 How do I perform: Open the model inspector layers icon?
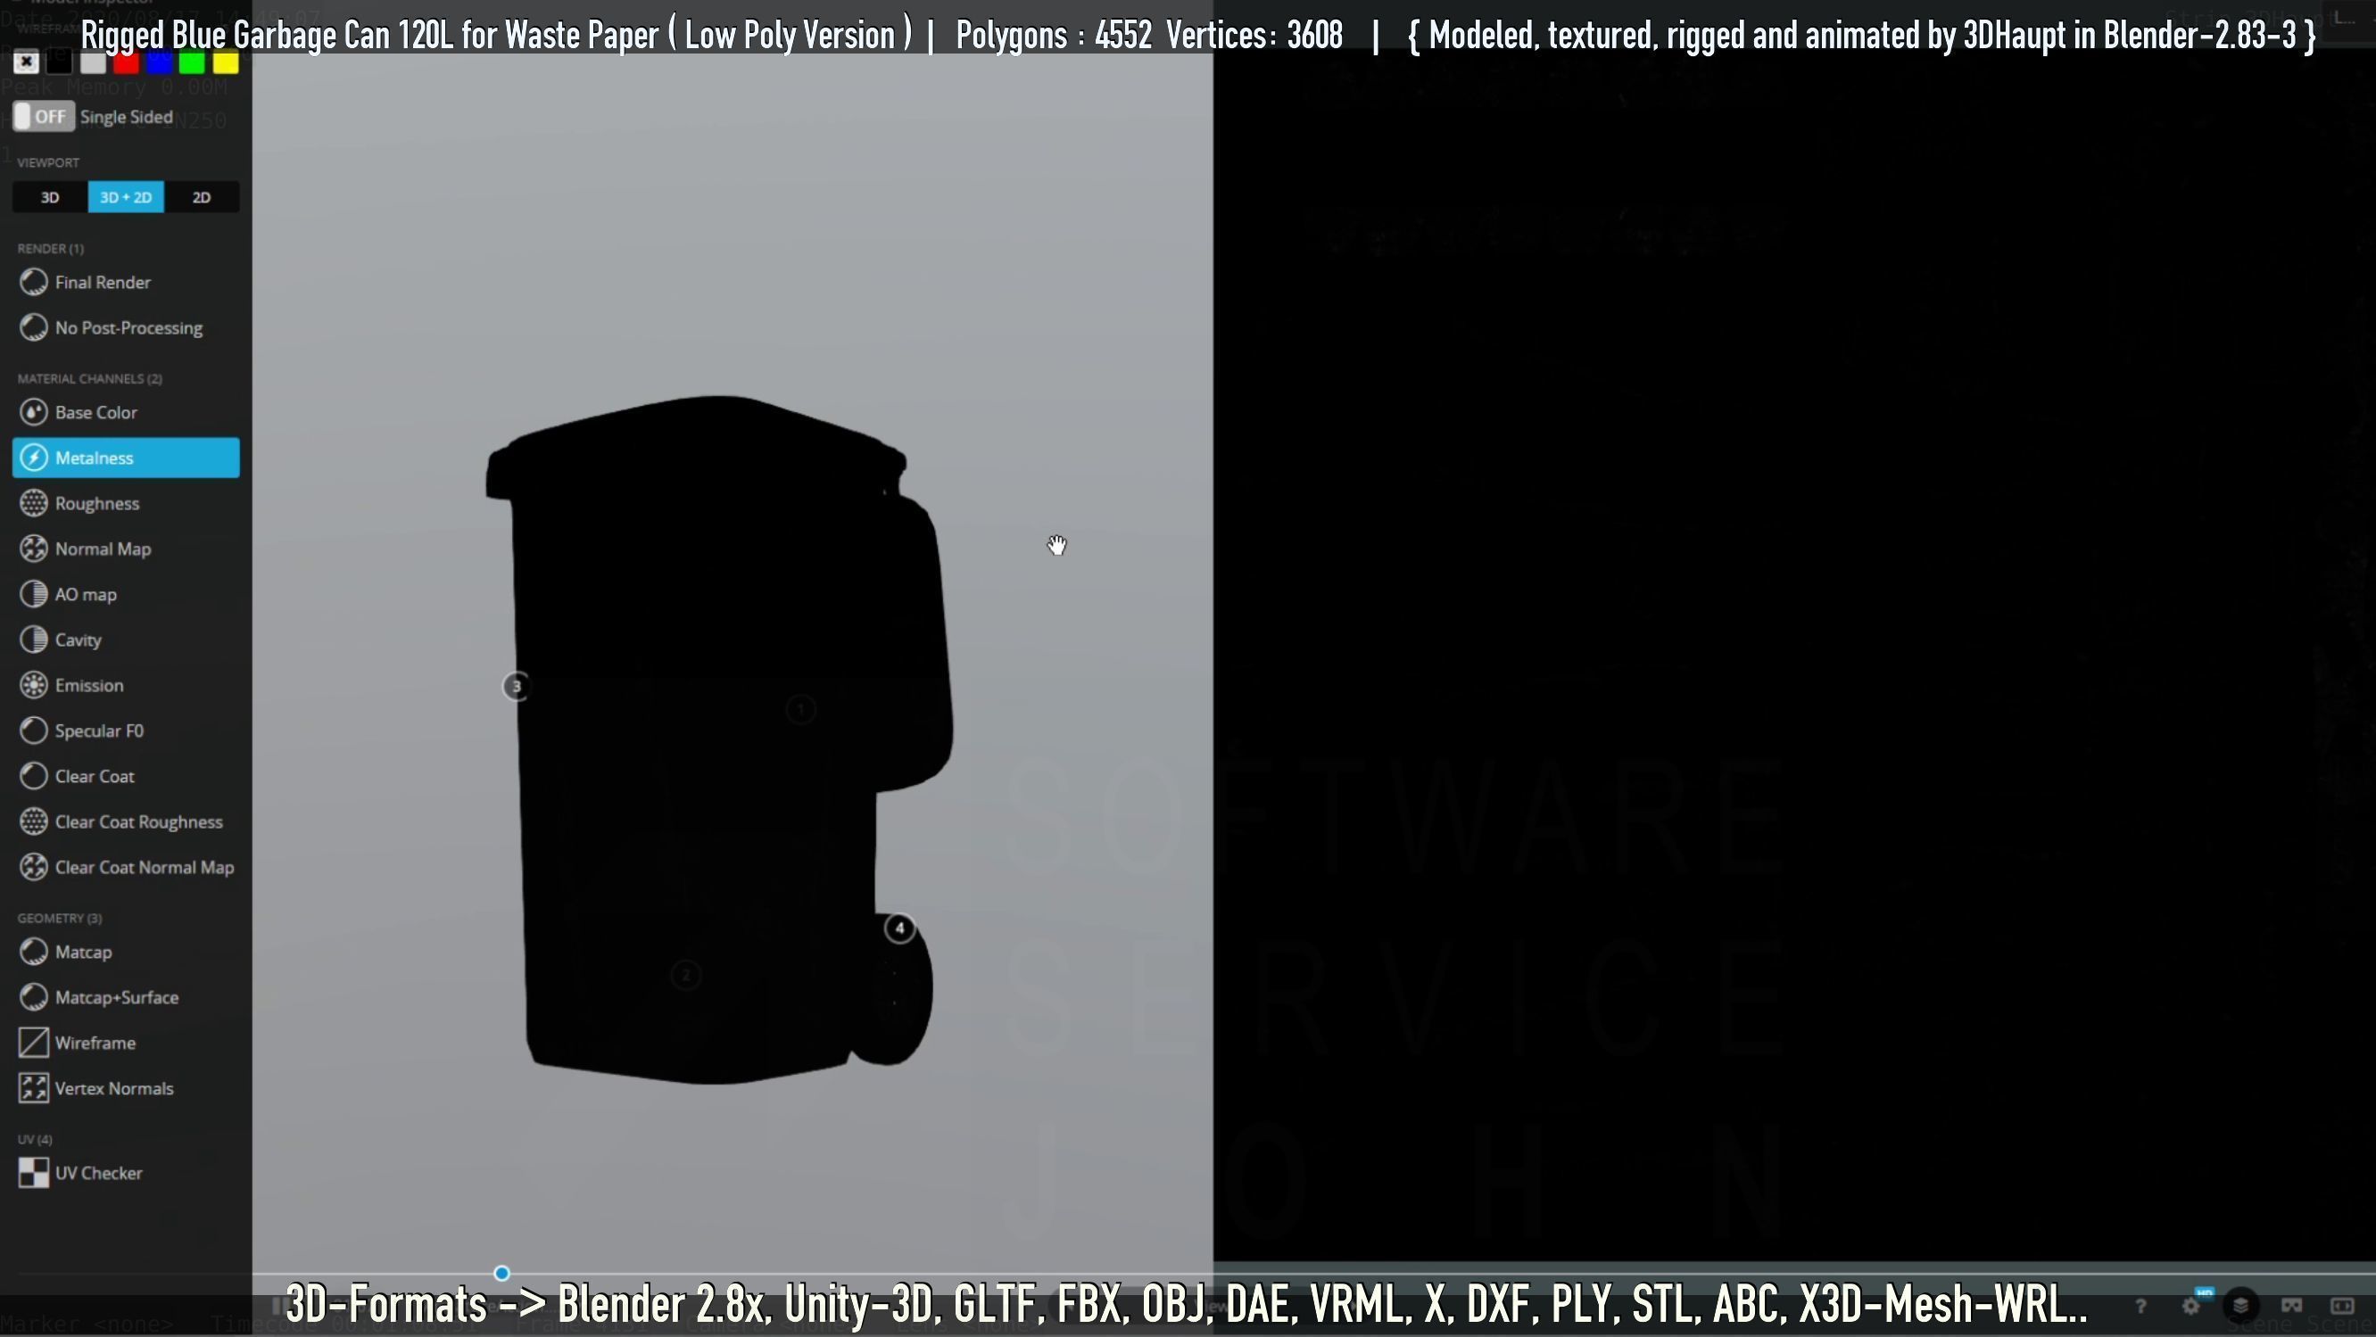click(x=2240, y=1306)
